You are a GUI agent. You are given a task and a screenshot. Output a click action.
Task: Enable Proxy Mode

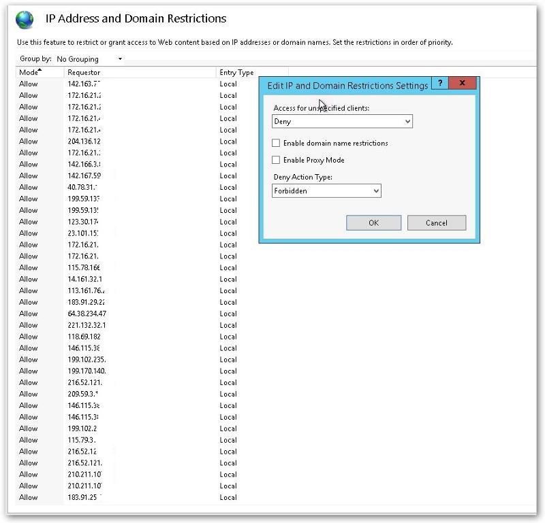[x=275, y=158]
